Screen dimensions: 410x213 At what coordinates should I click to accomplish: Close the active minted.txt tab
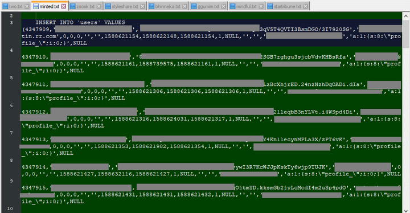[64, 6]
